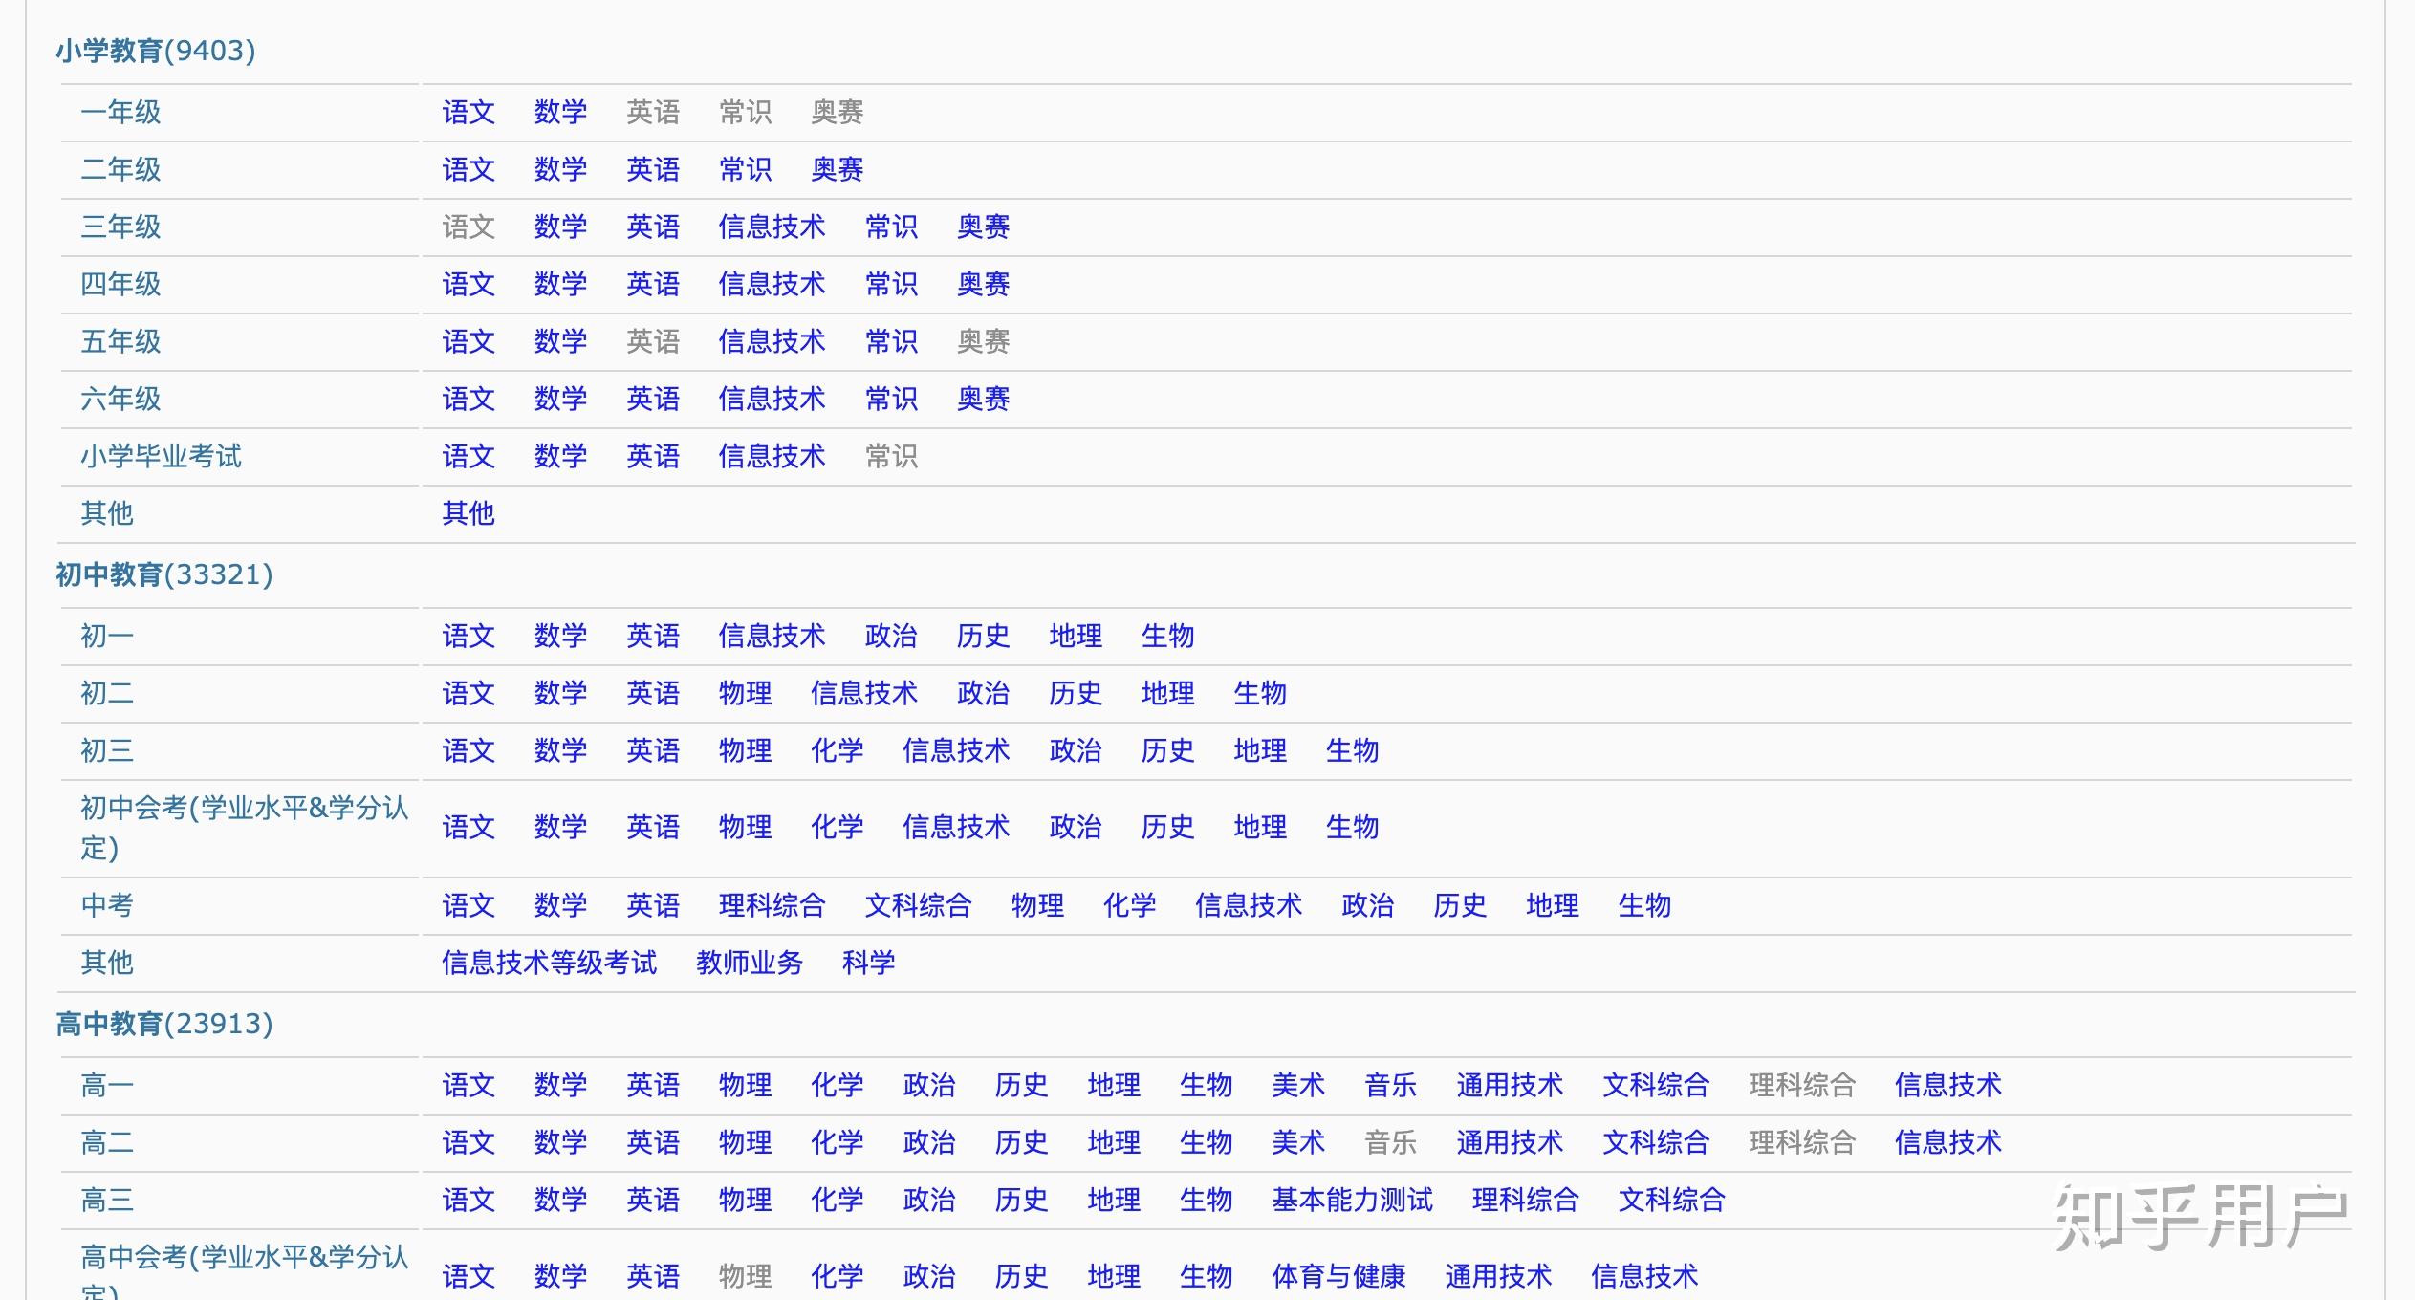This screenshot has height=1300, width=2415.
Task: Open the 小学毕业考试 row label
Action: pyautogui.click(x=161, y=456)
